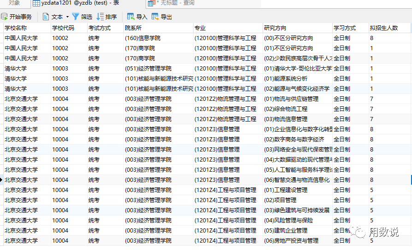Viewport: 412px width, 250px height.
Task: Select the cell (06)房地产投资与管理
Action: (298, 241)
